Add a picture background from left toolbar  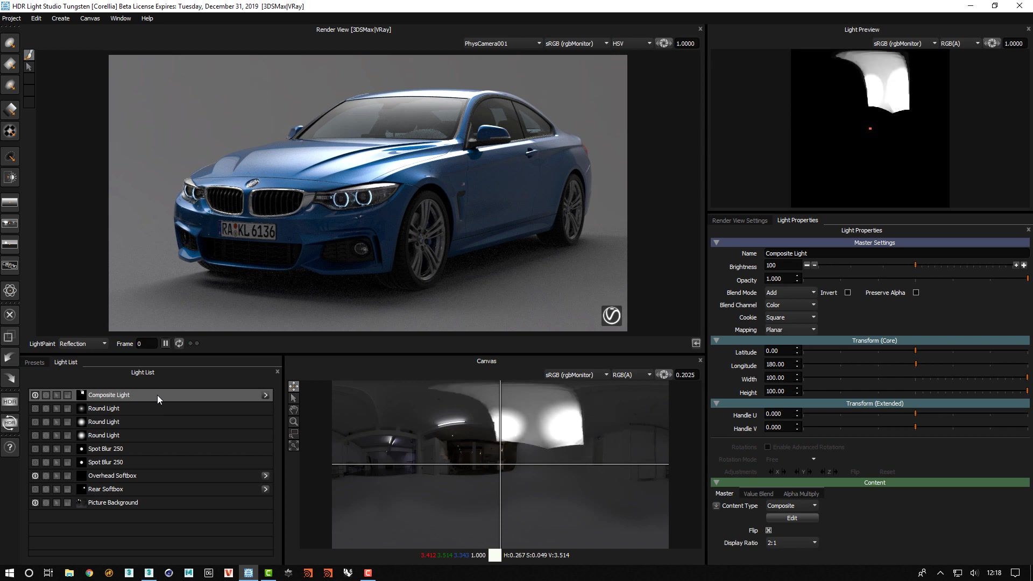[10, 223]
